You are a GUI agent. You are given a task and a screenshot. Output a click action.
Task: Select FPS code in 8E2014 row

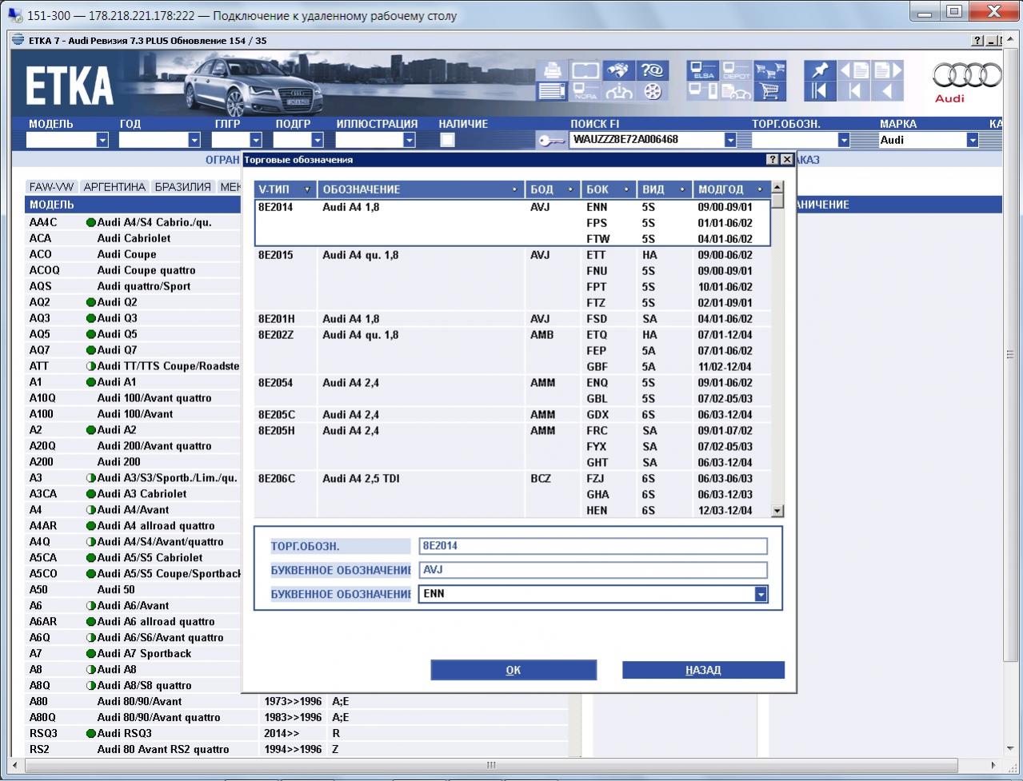[x=597, y=223]
